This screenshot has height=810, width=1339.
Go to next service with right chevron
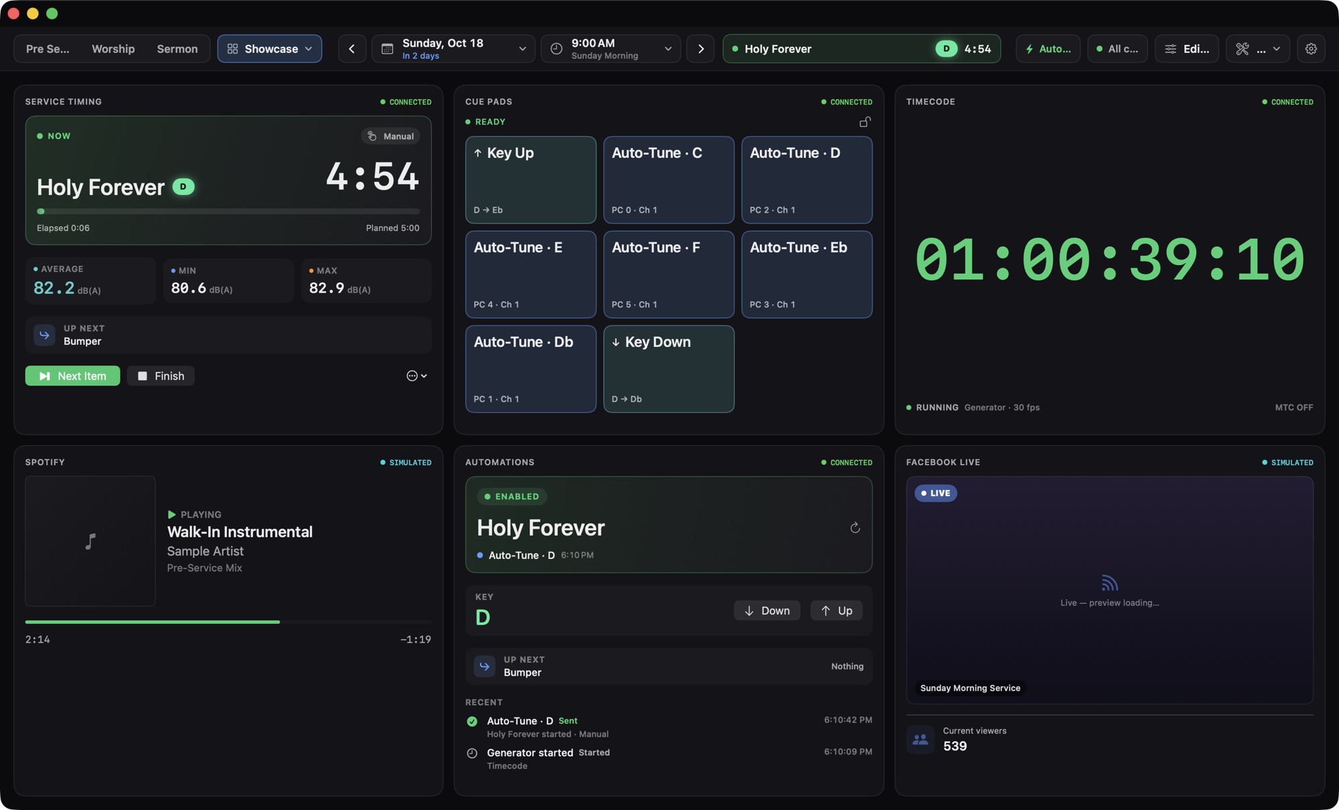click(x=700, y=49)
